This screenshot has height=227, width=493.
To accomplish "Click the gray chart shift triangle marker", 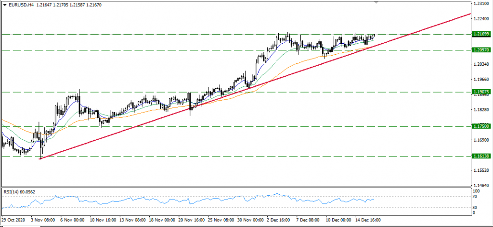I will point(377,2).
